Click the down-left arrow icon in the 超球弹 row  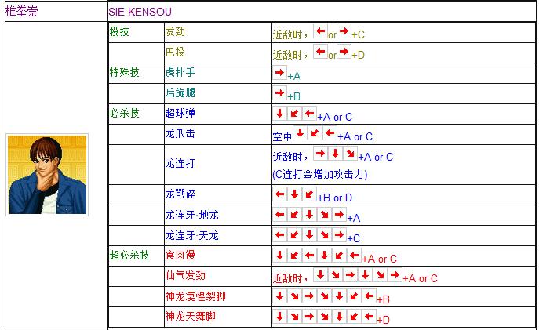(x=294, y=113)
